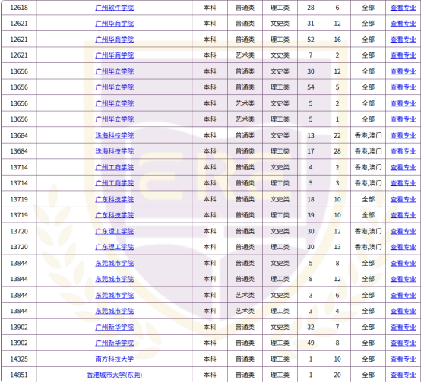Open 珠海科技学院 link in the 理工类 row

pyautogui.click(x=115, y=151)
